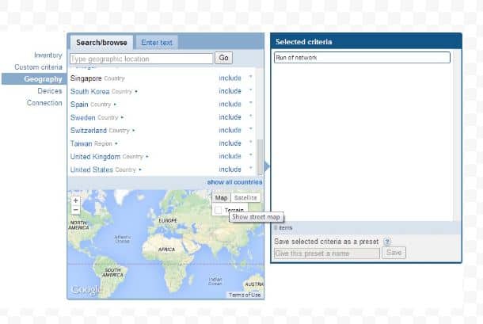Image resolution: width=483 pixels, height=324 pixels.
Task: Include South Korea in targeting
Action: pos(230,91)
